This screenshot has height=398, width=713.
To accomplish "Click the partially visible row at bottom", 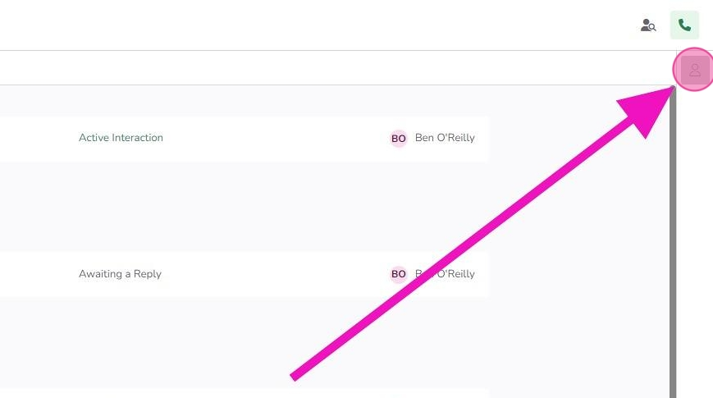I will coord(245,393).
